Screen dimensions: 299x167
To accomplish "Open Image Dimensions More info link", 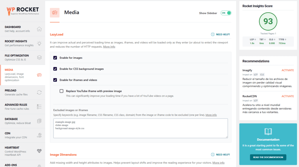I will [218, 163].
